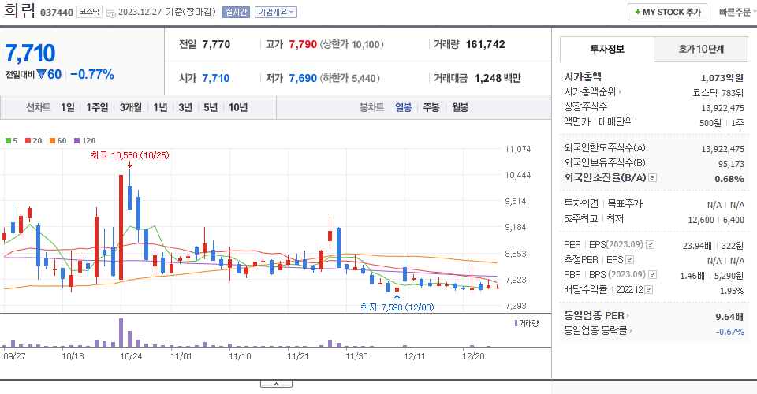
Task: Collapse the chart panel with the up chevron
Action: pos(276,384)
